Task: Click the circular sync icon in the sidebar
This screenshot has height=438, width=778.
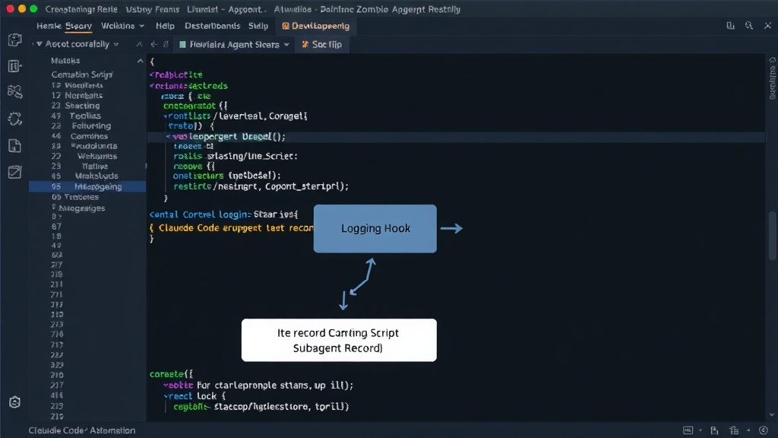Action: (15, 119)
